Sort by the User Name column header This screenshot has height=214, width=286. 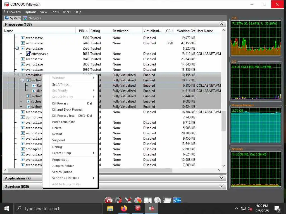coord(208,31)
